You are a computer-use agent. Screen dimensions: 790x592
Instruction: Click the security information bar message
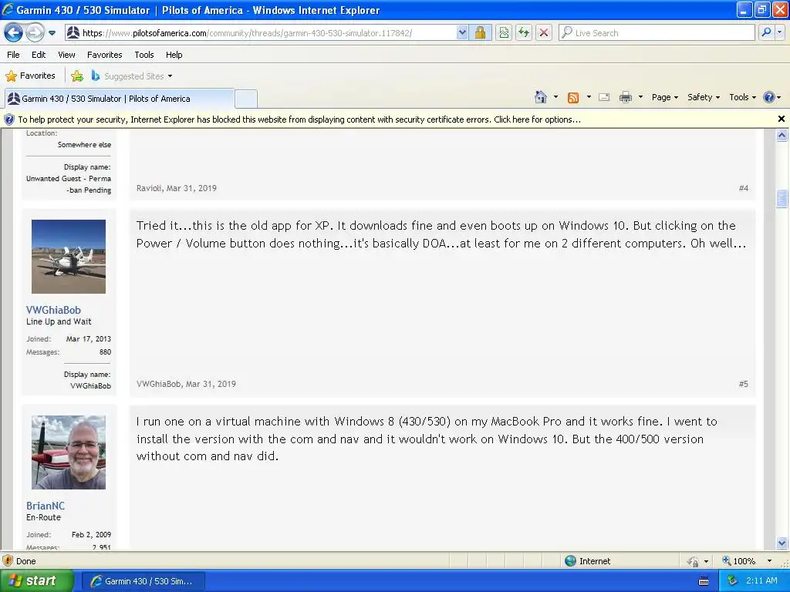(x=299, y=119)
